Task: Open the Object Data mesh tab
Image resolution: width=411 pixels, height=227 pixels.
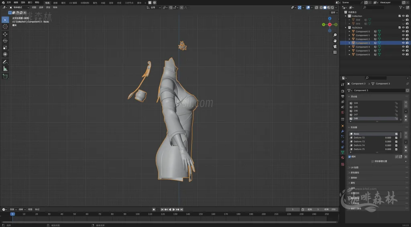Action: click(343, 152)
